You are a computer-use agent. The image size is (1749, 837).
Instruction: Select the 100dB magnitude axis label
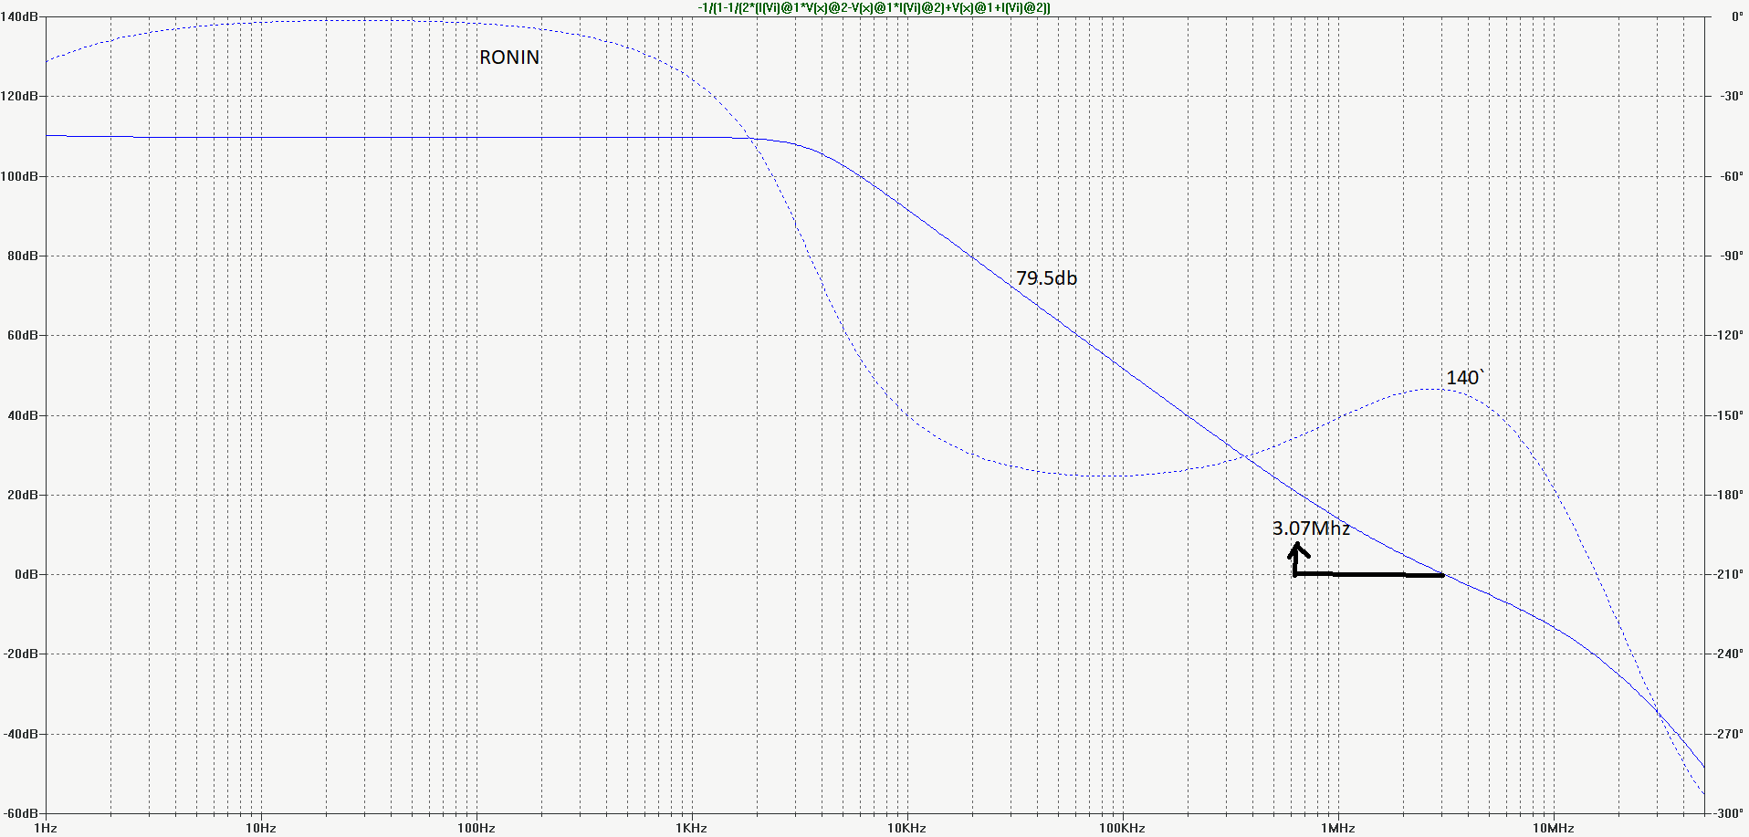(x=20, y=176)
